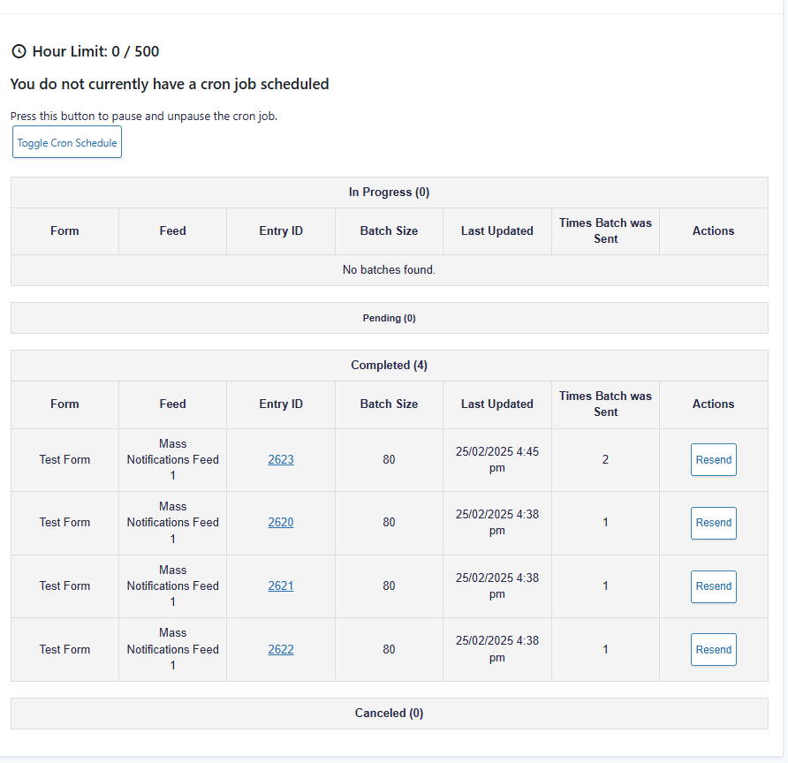Resend the batch for entry 2622
788x763 pixels.
click(x=713, y=649)
